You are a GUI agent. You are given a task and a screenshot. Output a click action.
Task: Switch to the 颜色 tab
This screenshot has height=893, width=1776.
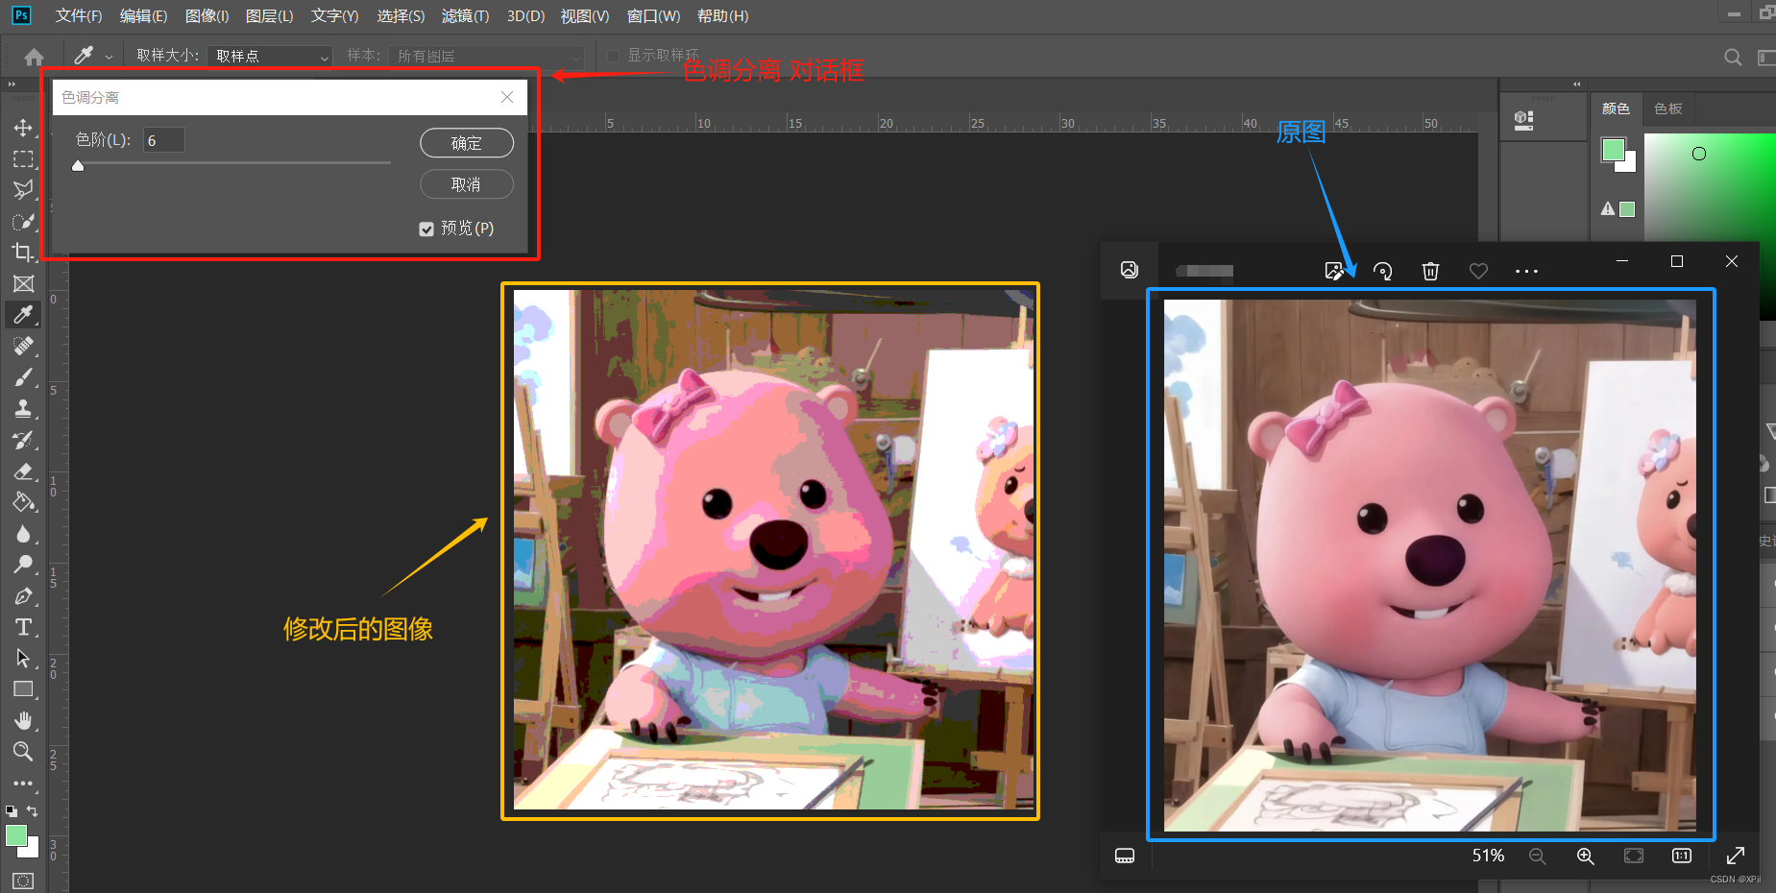tap(1616, 109)
